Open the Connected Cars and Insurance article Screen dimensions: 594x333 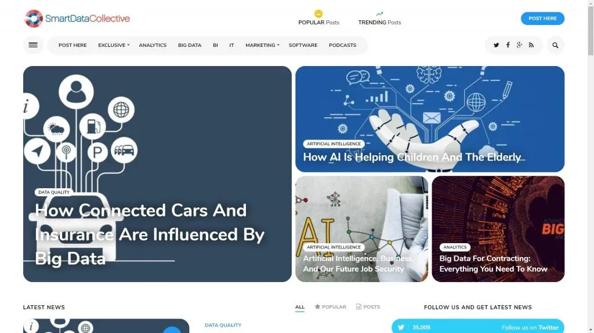(149, 234)
